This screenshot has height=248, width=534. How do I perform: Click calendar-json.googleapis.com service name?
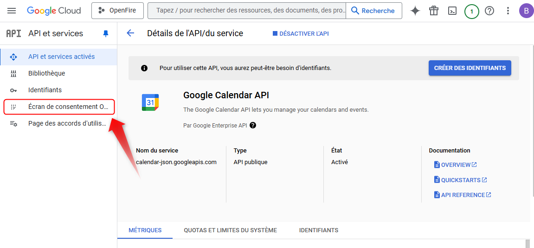pyautogui.click(x=176, y=162)
